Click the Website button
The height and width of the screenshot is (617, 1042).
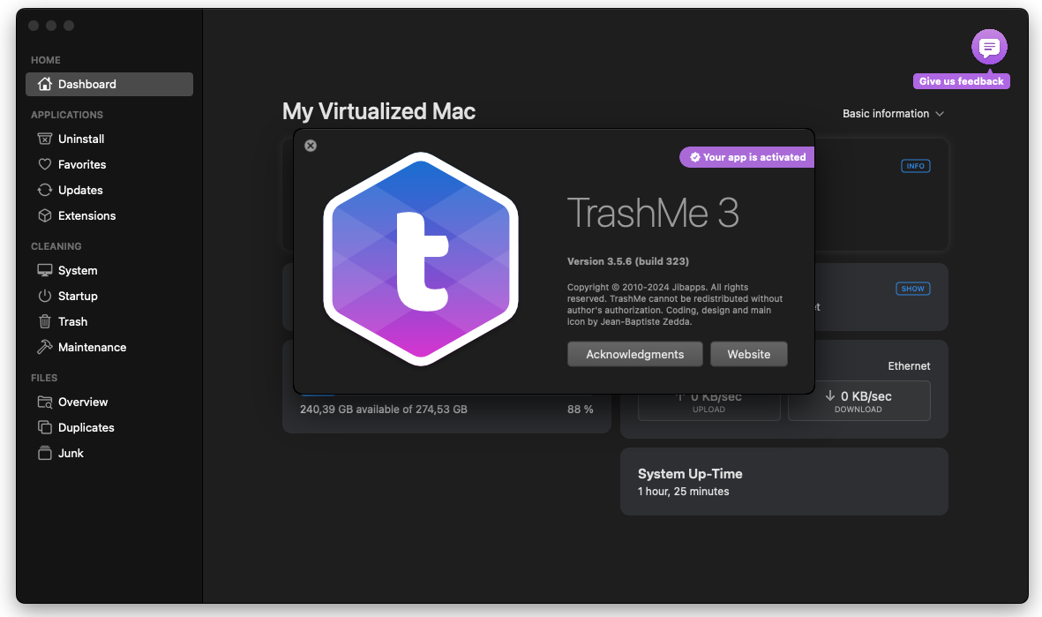[748, 354]
